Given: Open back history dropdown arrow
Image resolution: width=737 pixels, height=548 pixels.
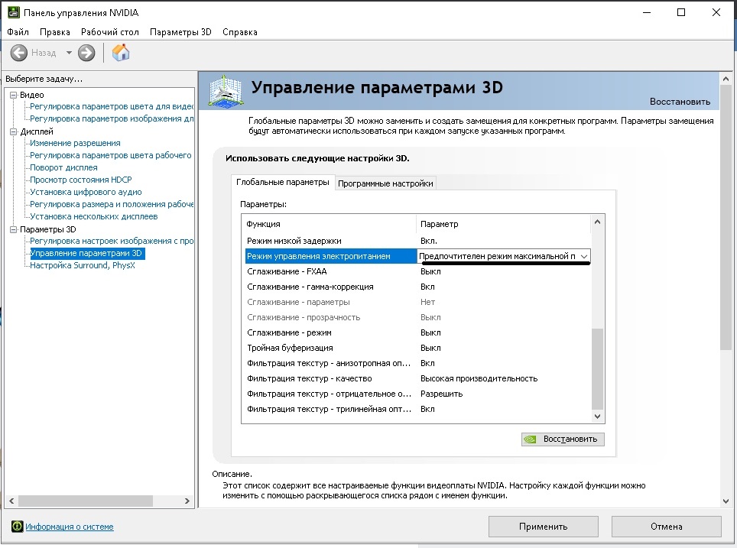Looking at the screenshot, I should tap(69, 53).
